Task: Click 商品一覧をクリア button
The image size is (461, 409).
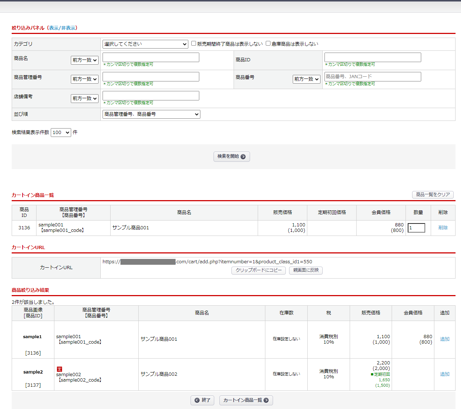Action: 433,195
